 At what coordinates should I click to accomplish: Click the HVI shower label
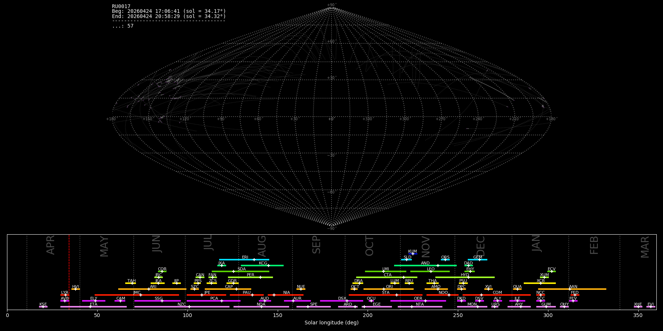pos(76,286)
